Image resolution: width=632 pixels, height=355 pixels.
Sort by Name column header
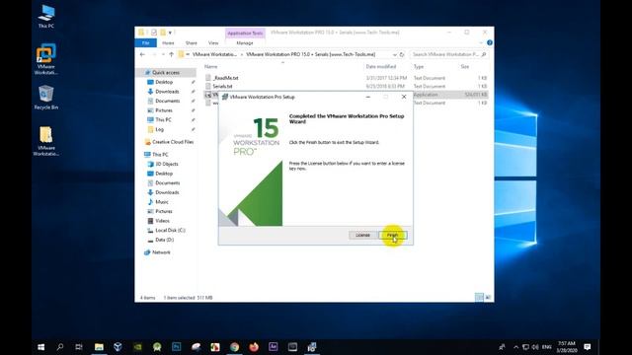coord(210,66)
